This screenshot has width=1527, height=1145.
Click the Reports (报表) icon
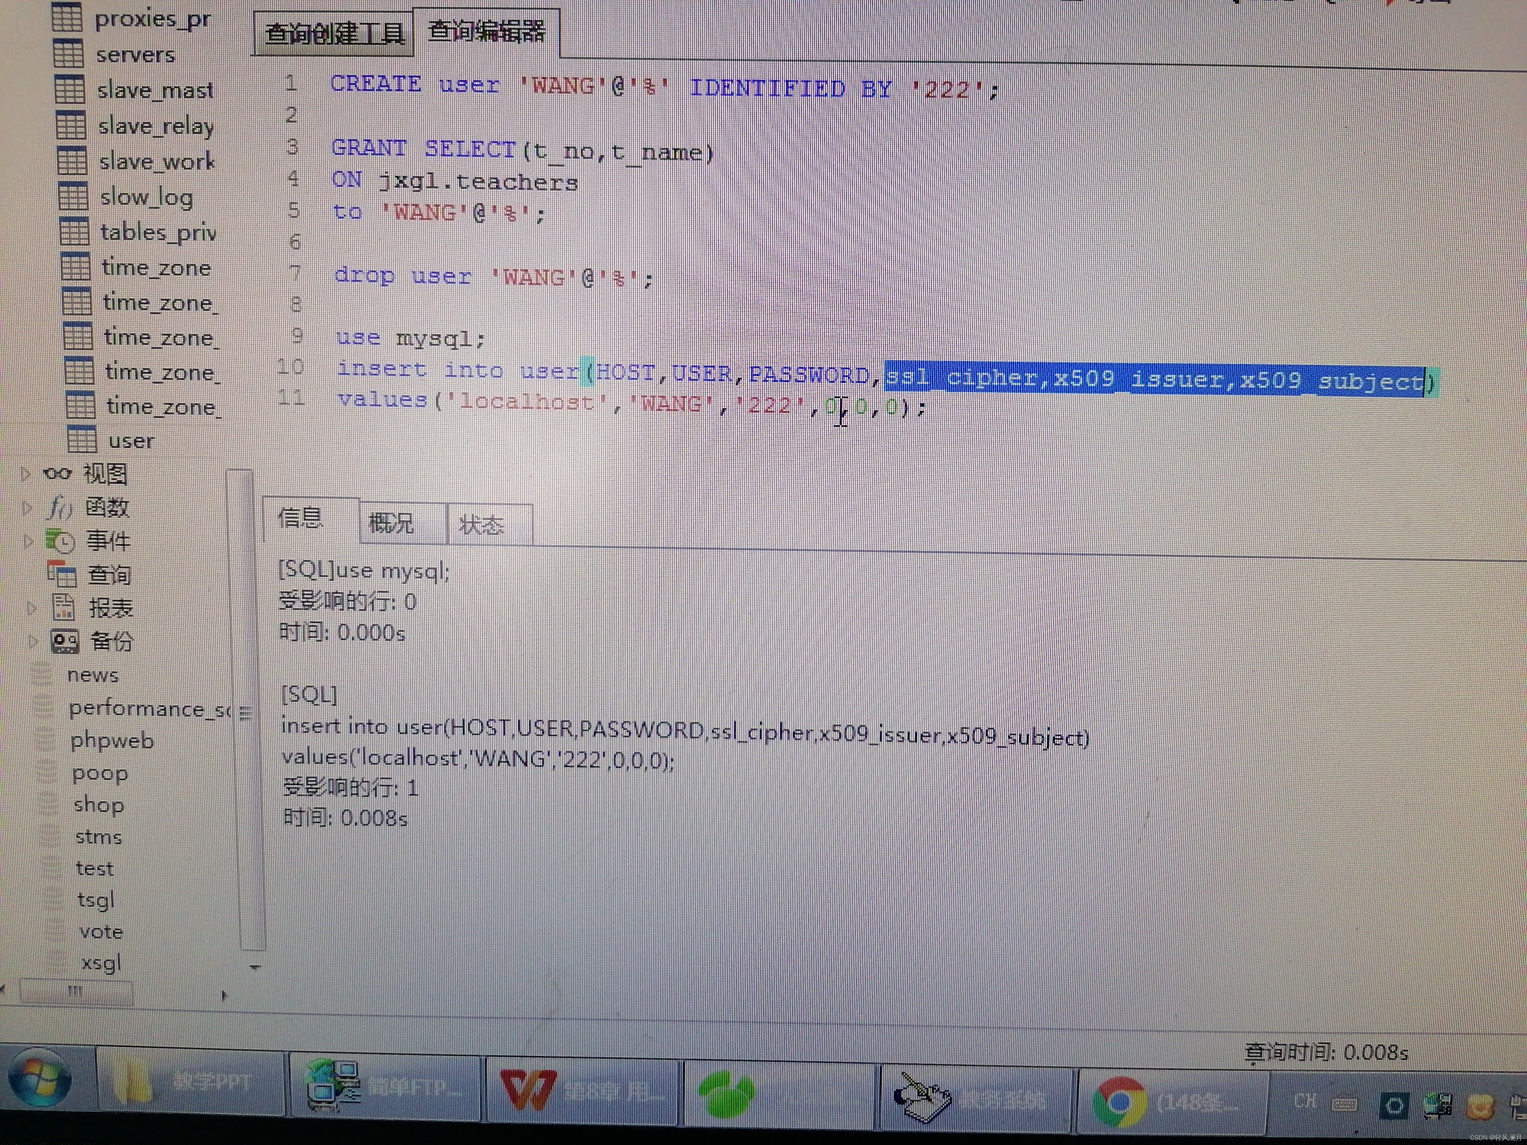[x=63, y=607]
